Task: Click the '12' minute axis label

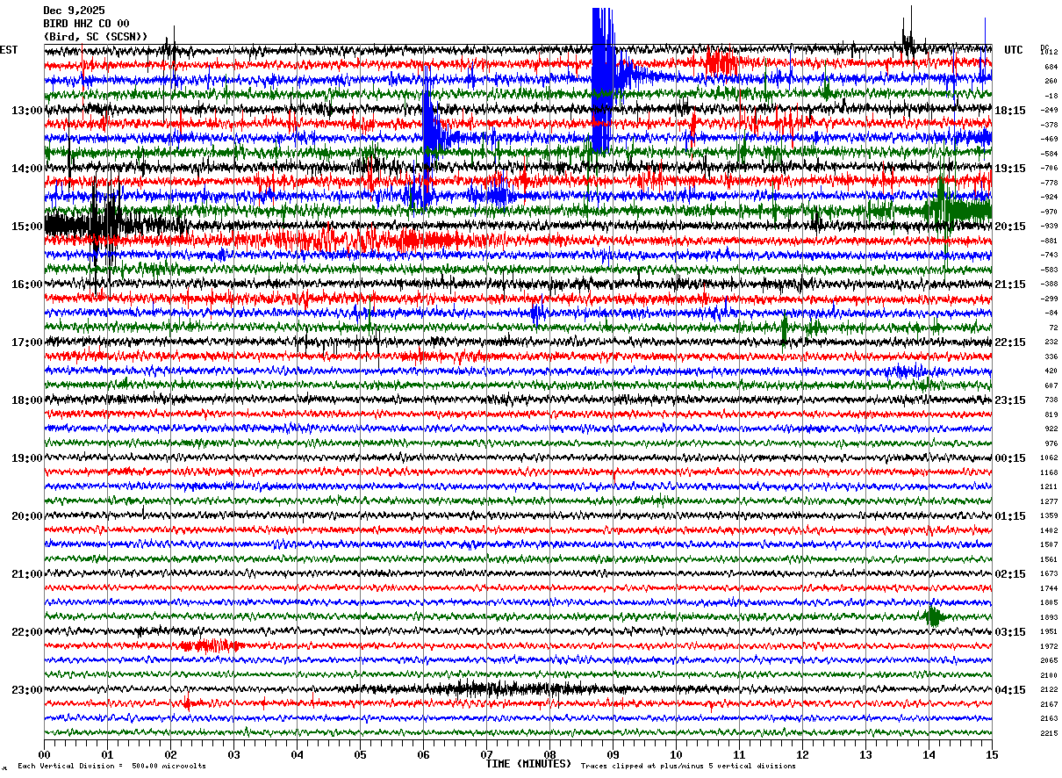Action: point(802,754)
